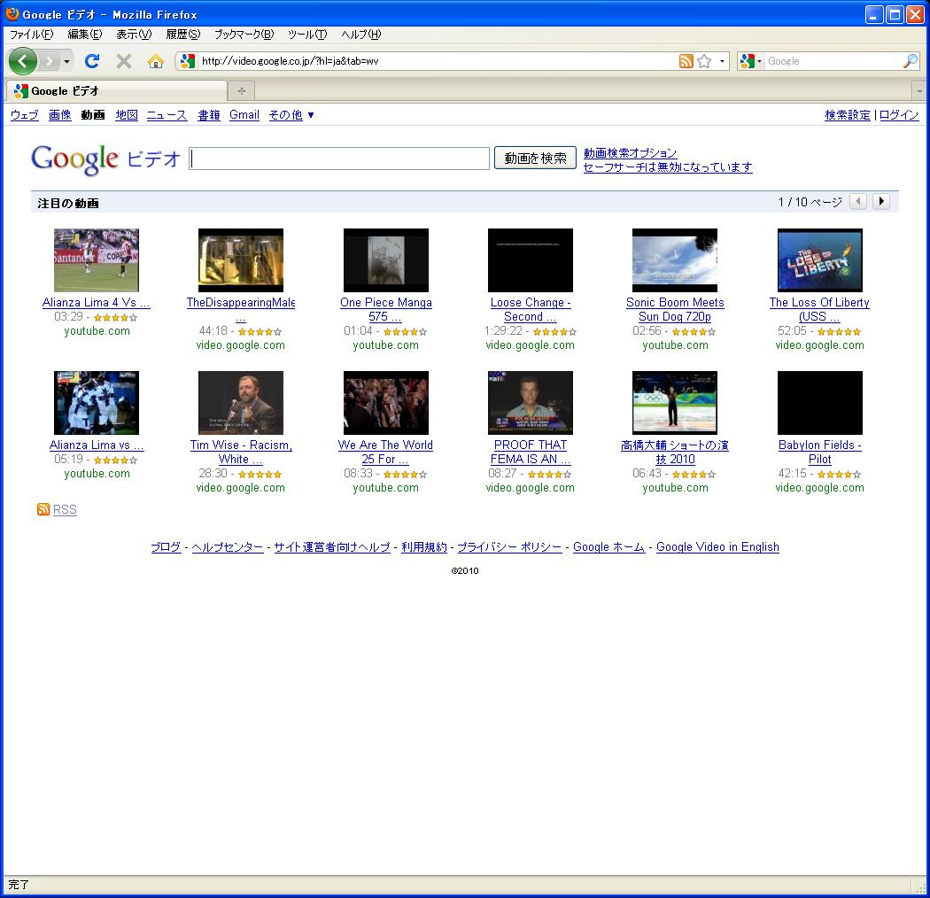This screenshot has height=898, width=930.
Task: Go to previous page of featured videos
Action: [x=857, y=202]
